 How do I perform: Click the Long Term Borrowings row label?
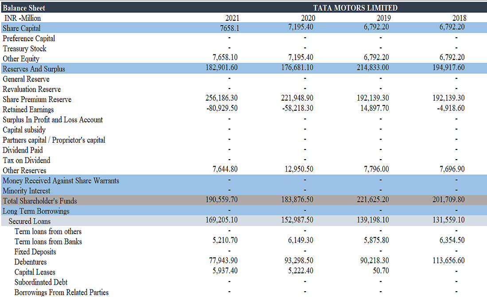(x=36, y=211)
